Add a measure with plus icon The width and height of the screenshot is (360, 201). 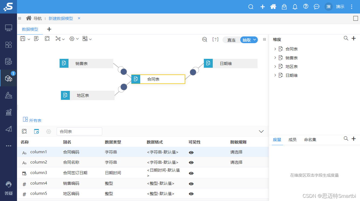click(354, 139)
